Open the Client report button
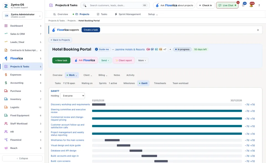 [x=124, y=60]
